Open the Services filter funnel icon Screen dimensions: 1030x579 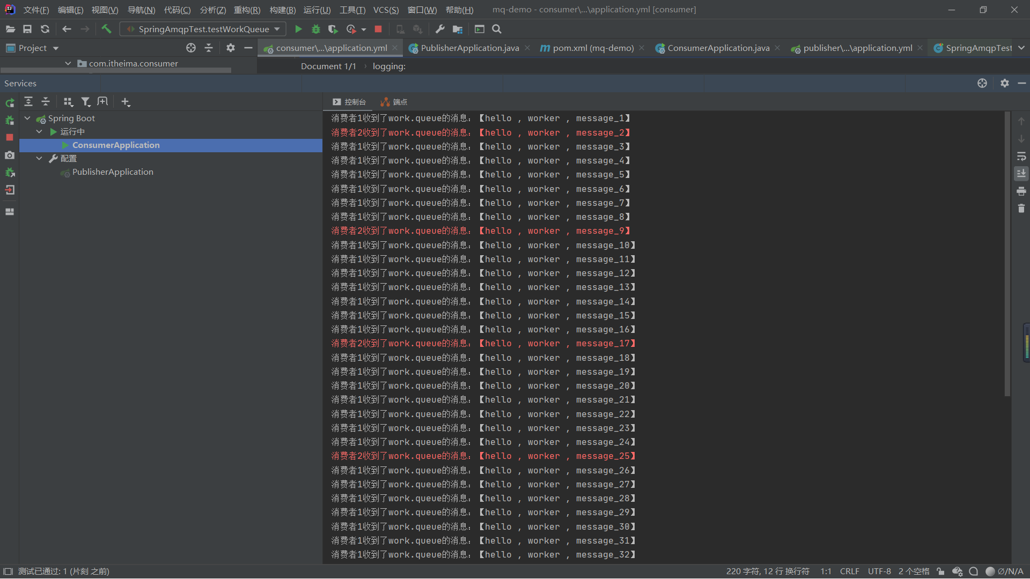click(85, 102)
